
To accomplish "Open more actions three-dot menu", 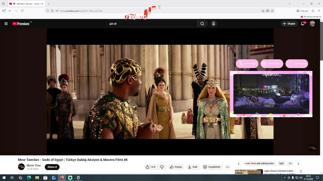I will coord(228,167).
